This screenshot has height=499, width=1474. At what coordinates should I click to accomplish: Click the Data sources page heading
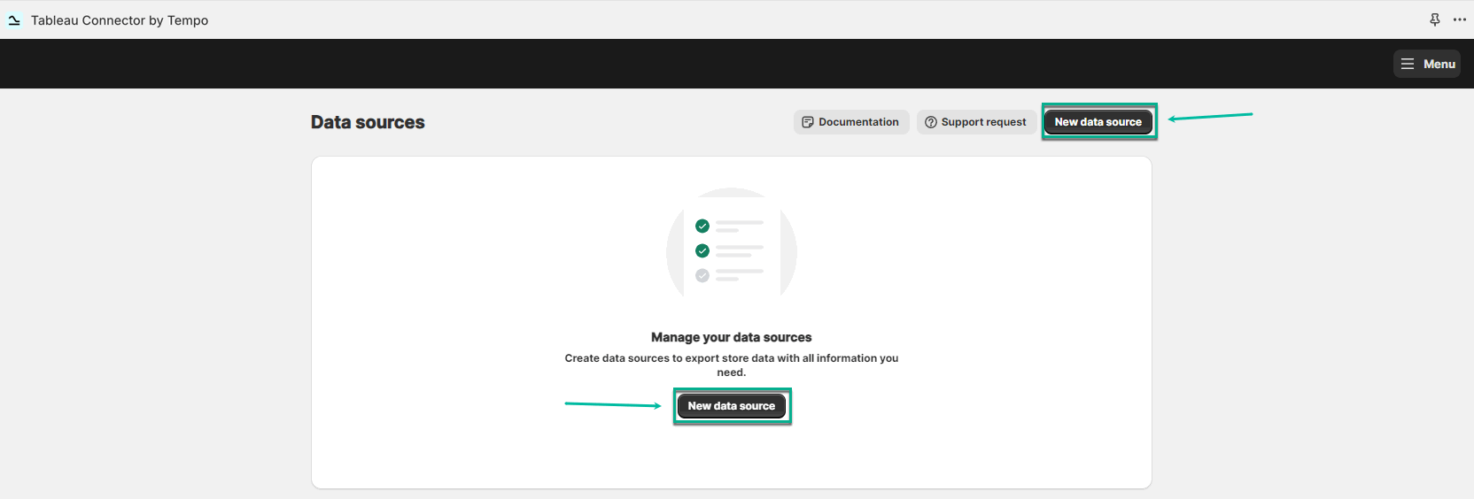click(x=368, y=122)
